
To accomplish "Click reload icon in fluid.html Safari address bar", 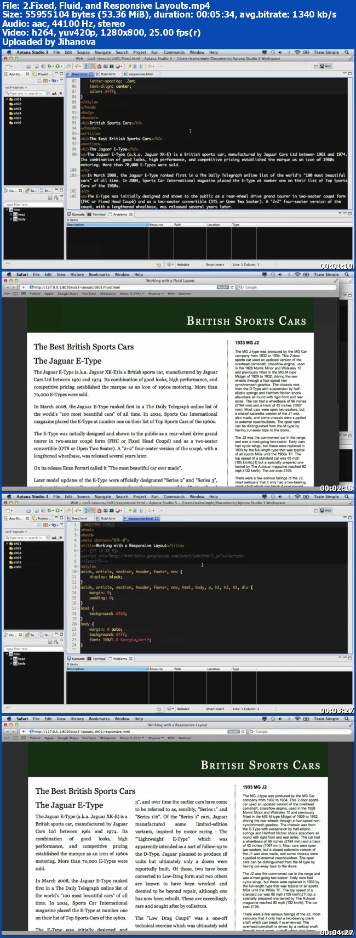I will [x=232, y=287].
